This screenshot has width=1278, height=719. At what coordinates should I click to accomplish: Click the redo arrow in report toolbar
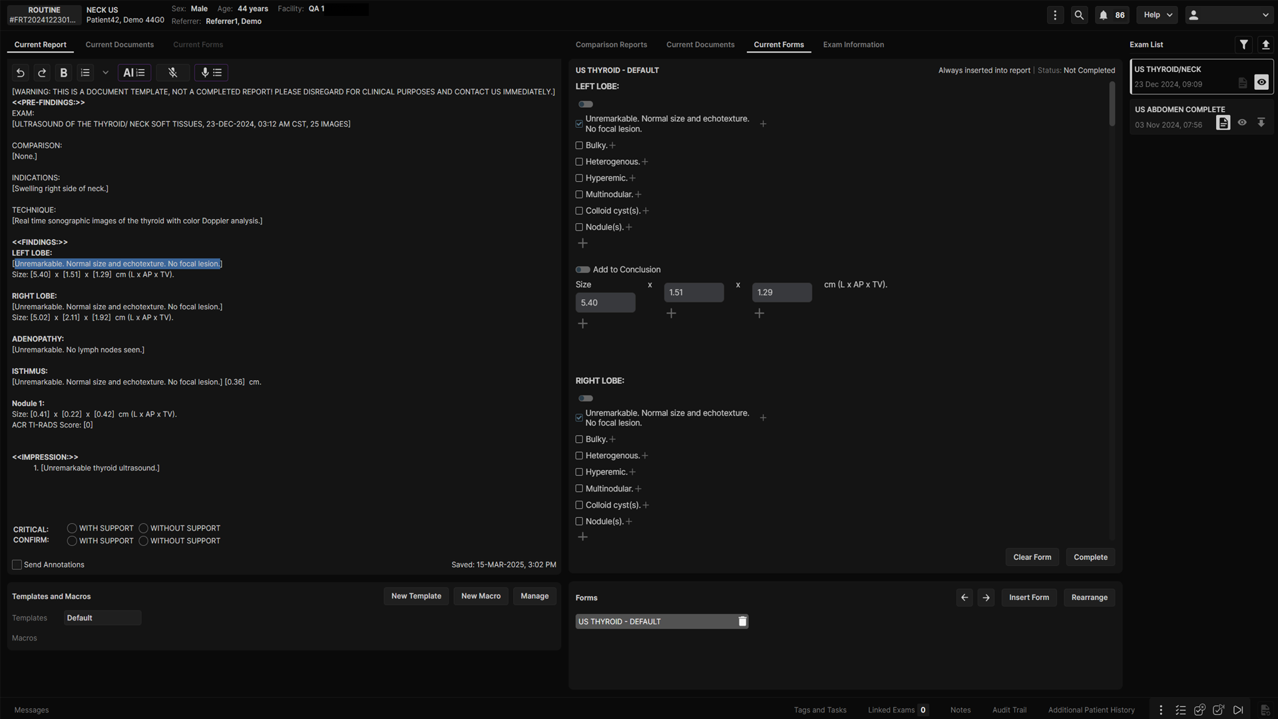(42, 73)
